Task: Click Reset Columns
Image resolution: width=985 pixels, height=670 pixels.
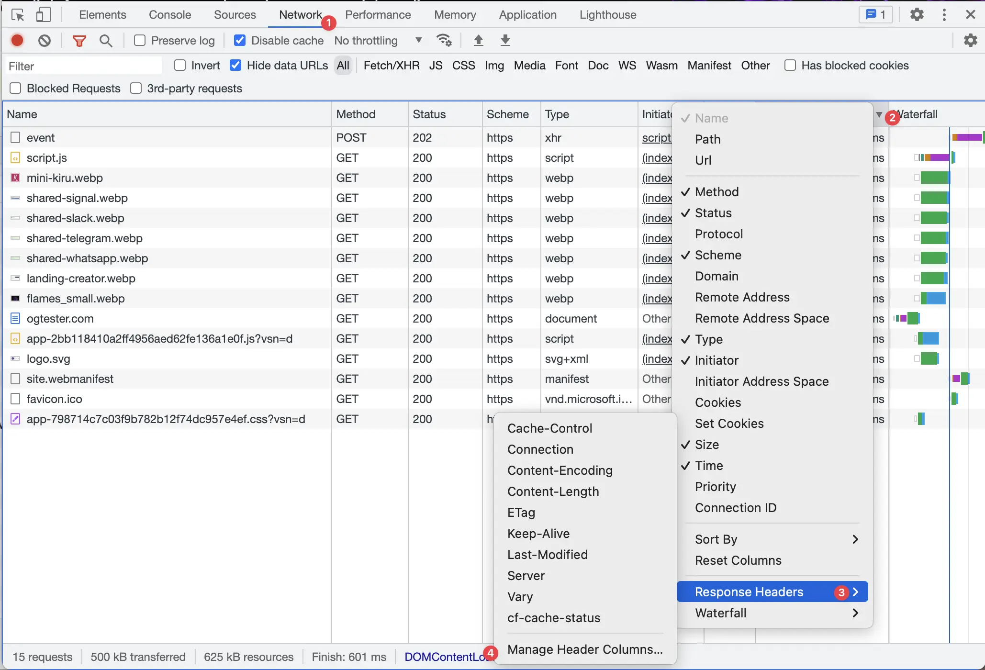Action: pyautogui.click(x=738, y=560)
